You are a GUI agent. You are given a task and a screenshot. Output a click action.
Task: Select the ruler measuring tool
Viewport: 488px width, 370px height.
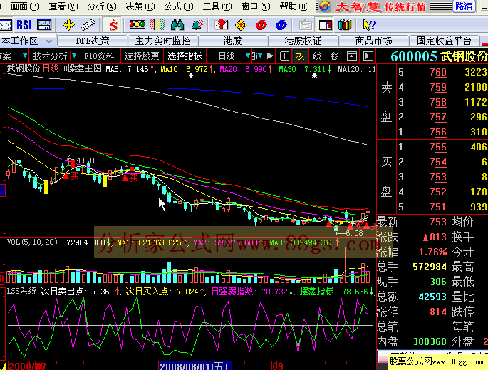tap(88, 25)
